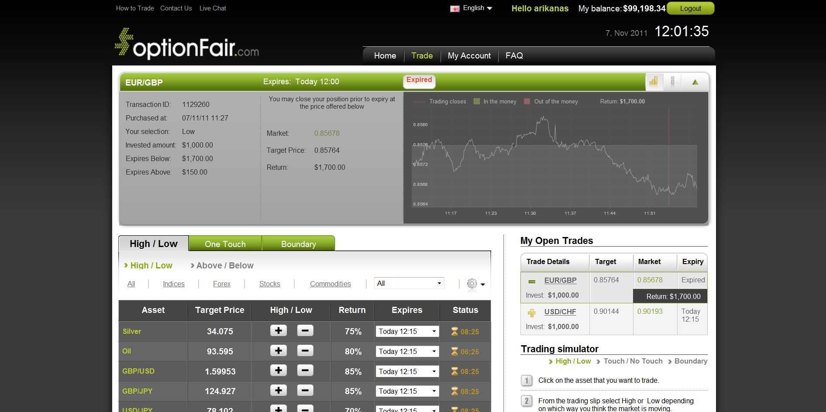Switch to the One Touch tab
The width and height of the screenshot is (826, 412).
[x=225, y=244]
